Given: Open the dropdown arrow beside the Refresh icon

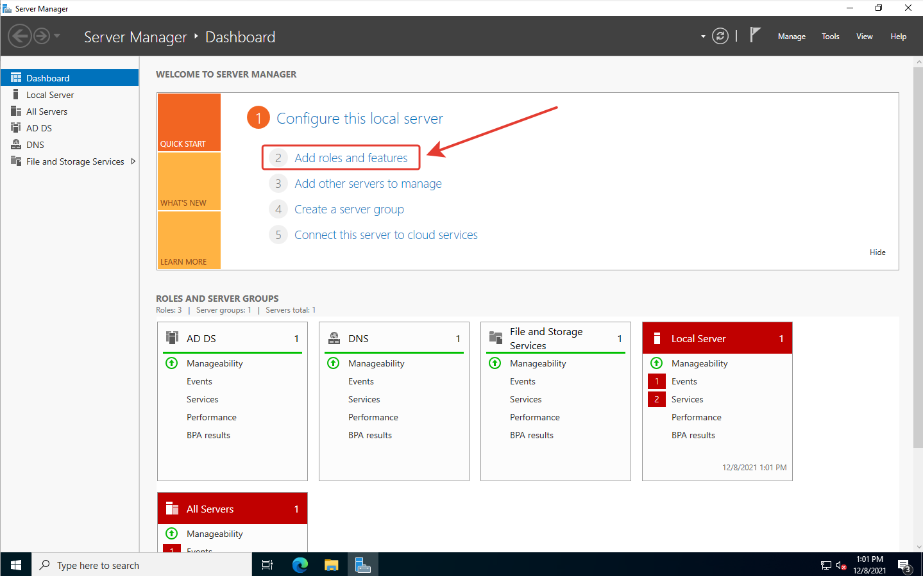Looking at the screenshot, I should click(703, 37).
